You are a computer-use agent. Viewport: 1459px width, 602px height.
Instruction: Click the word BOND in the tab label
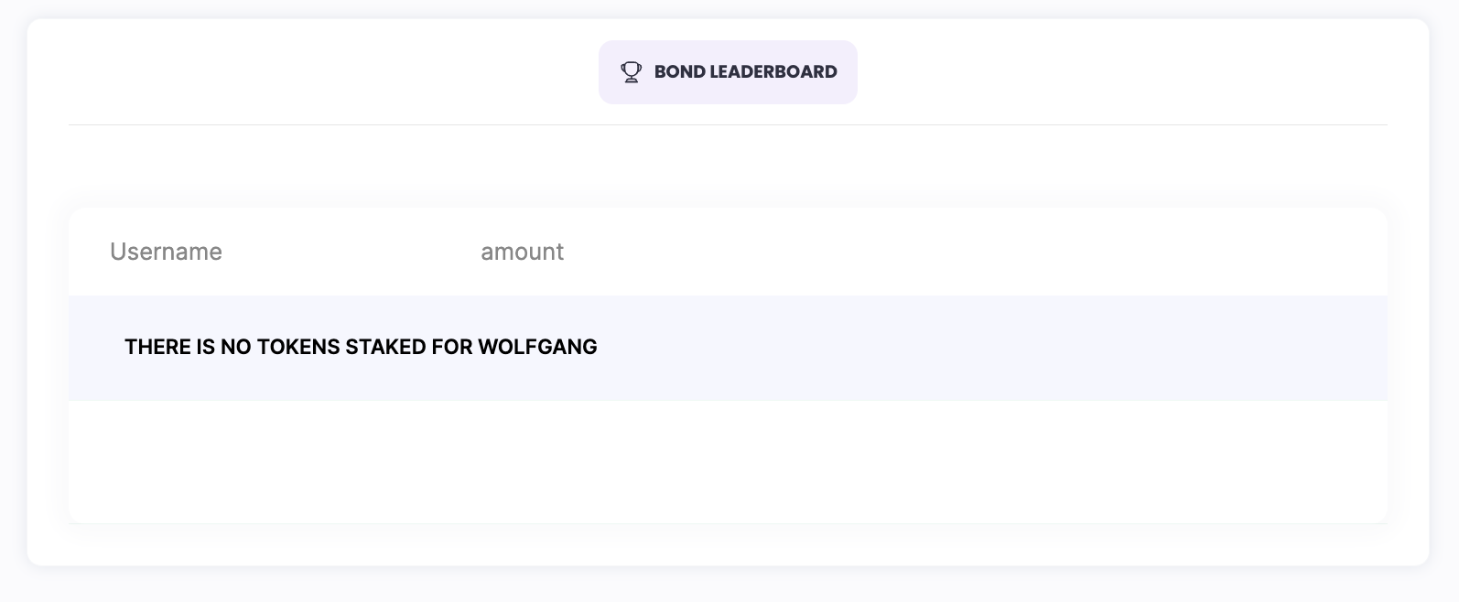tap(679, 72)
